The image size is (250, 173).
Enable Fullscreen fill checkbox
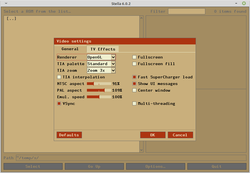coord(134,64)
